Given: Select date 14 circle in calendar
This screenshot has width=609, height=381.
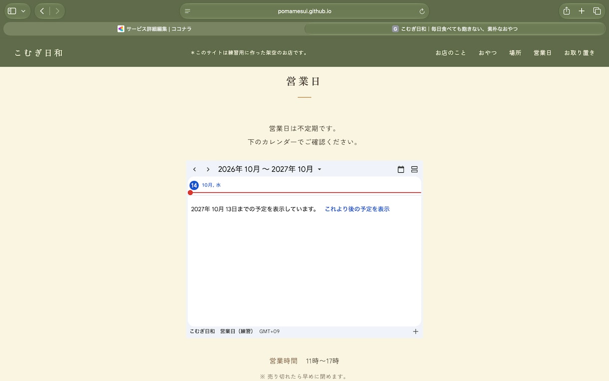Looking at the screenshot, I should (x=194, y=185).
